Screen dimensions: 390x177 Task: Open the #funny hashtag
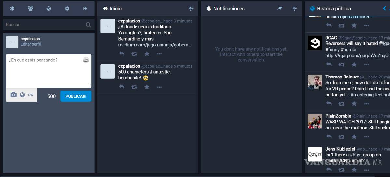coord(333,50)
